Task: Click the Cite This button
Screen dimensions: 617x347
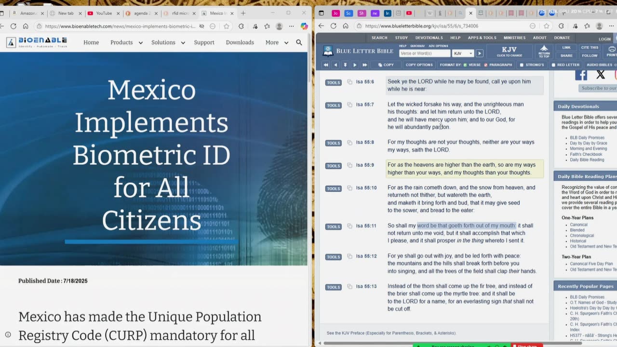Action: click(590, 48)
